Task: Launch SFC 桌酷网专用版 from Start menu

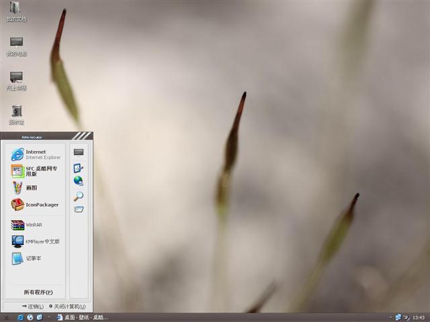Action: pyautogui.click(x=34, y=171)
